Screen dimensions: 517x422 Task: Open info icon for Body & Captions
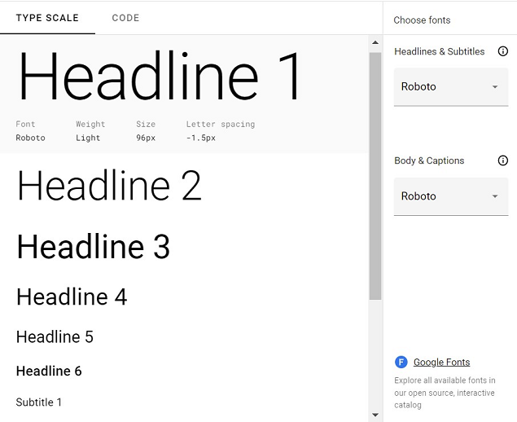coord(502,160)
